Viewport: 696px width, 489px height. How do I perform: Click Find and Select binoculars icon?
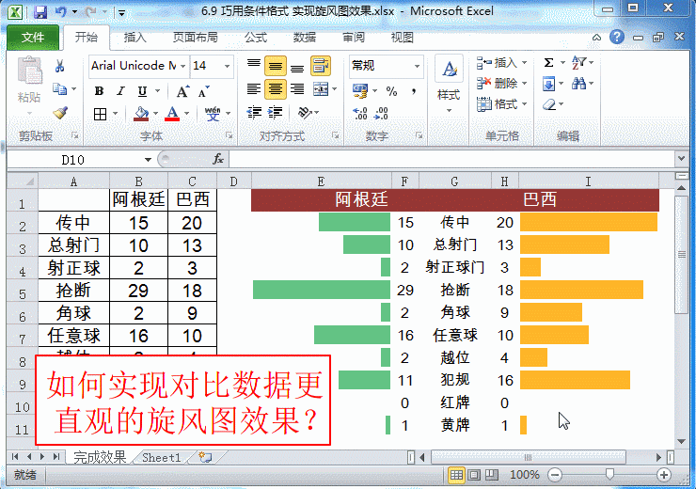point(578,84)
